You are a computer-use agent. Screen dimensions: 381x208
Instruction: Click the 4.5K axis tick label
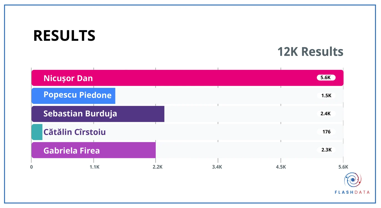coord(281,167)
